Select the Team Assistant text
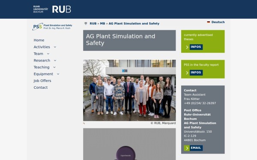 pos(194,95)
